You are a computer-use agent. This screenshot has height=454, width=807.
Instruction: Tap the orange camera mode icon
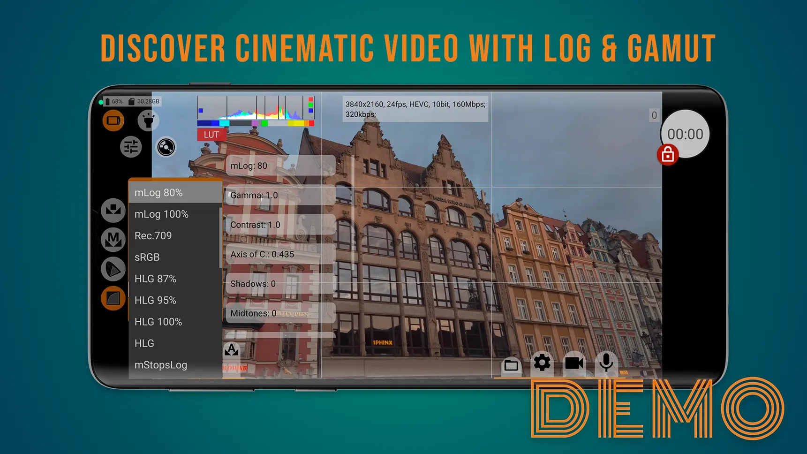113,121
